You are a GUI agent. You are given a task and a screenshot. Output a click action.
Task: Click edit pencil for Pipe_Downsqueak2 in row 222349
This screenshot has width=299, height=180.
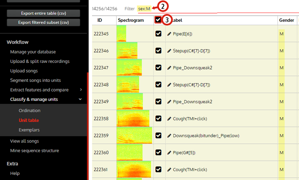(169, 102)
